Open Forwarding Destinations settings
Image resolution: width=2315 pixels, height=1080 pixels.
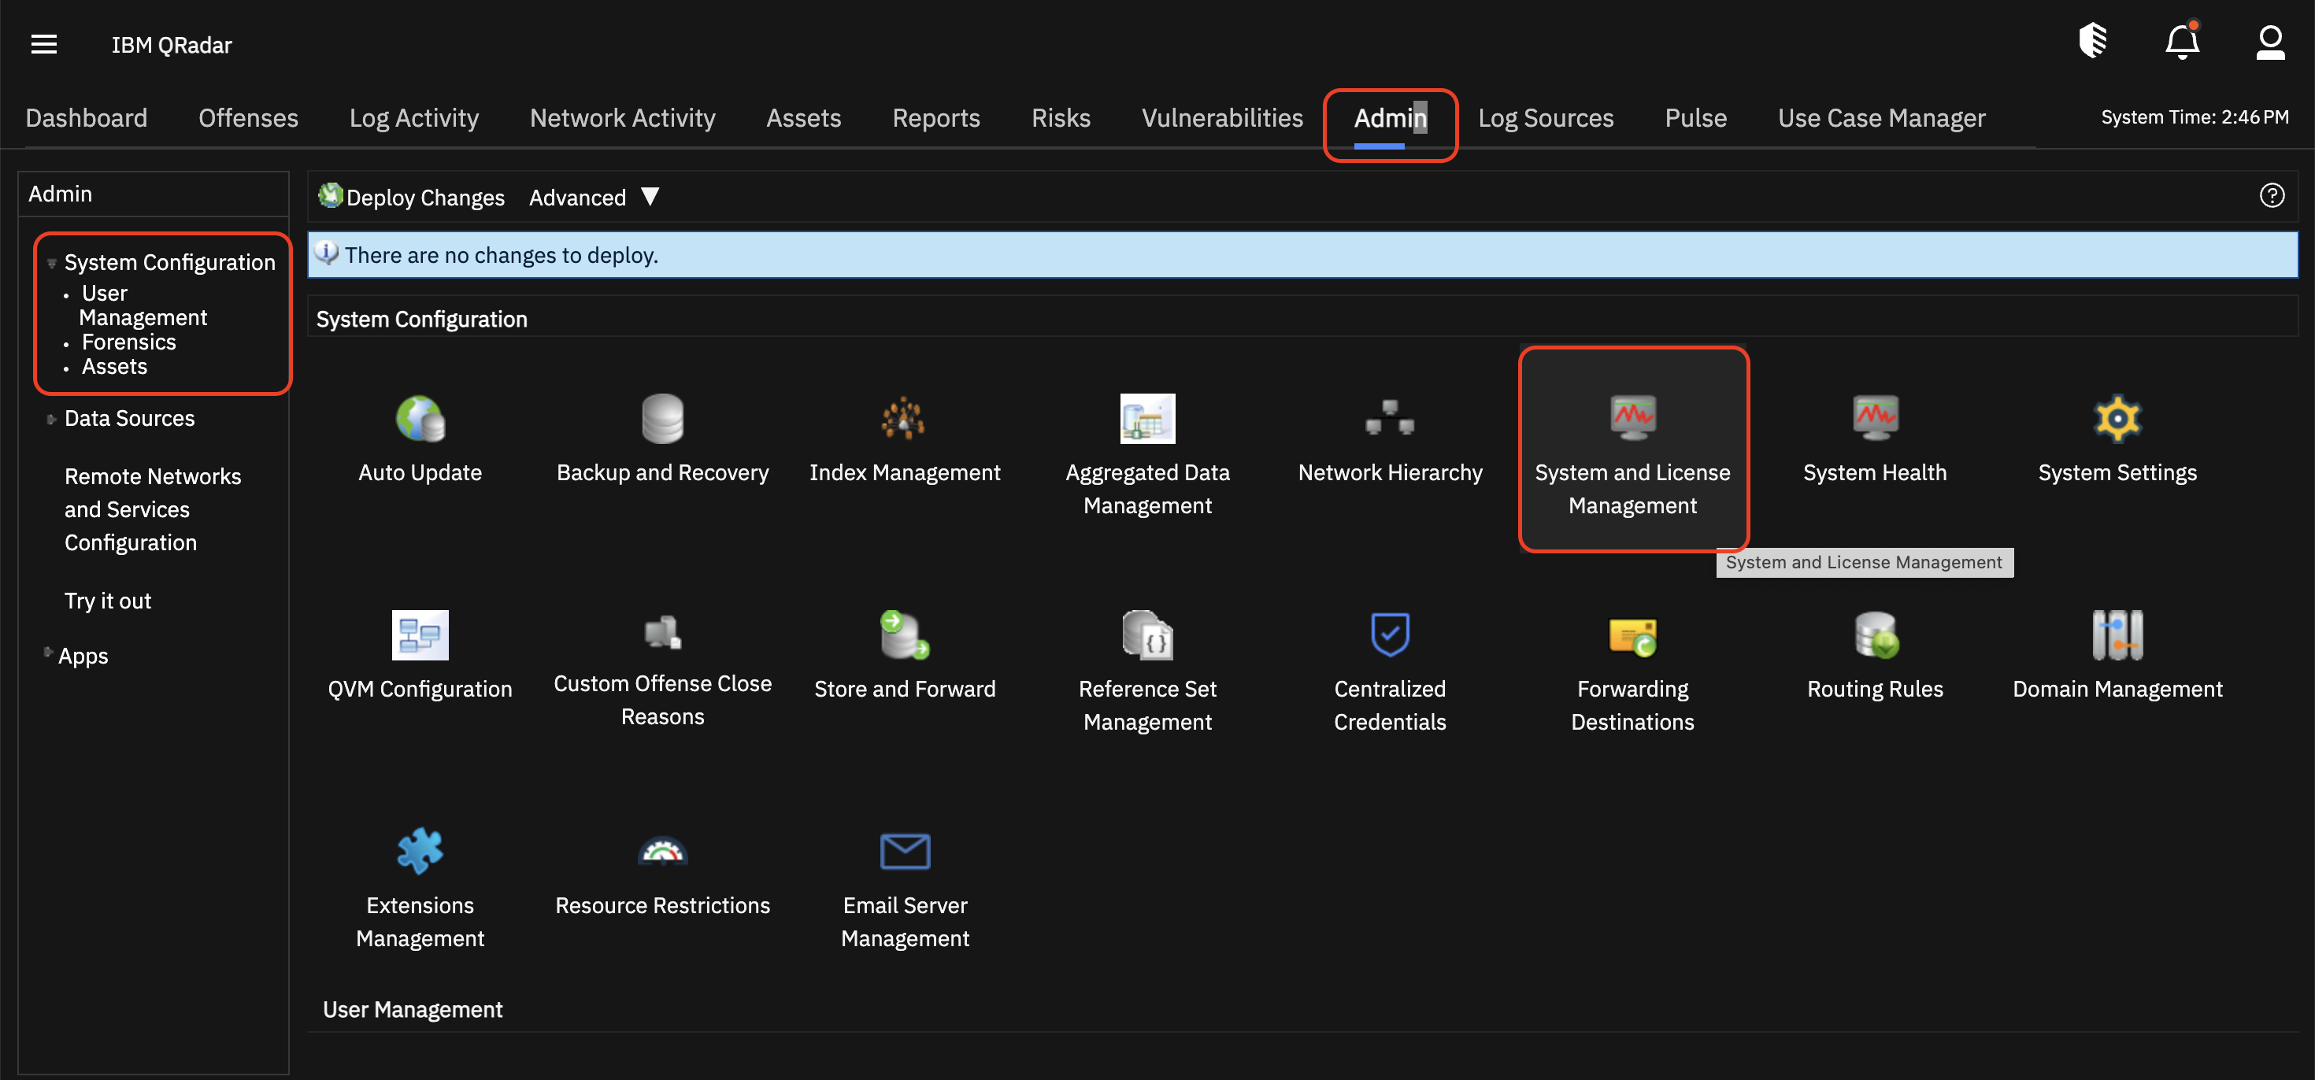pyautogui.click(x=1633, y=654)
